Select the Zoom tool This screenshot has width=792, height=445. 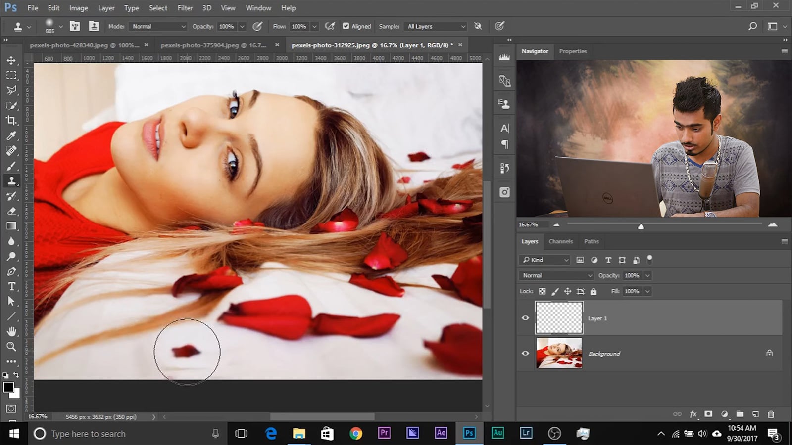(11, 346)
